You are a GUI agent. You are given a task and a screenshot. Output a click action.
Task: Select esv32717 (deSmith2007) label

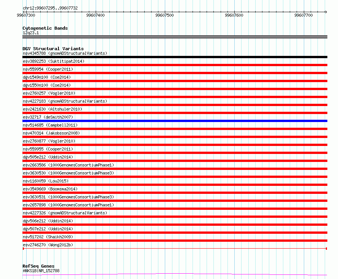48,117
